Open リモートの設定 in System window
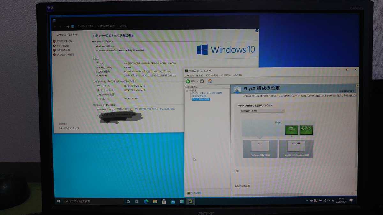 (x=63, y=46)
